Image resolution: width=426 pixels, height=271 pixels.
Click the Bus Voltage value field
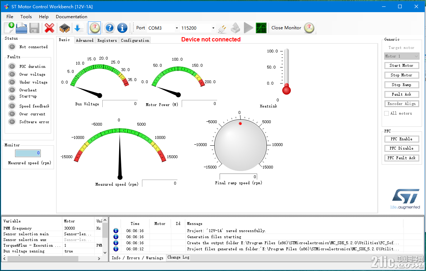tap(120, 104)
